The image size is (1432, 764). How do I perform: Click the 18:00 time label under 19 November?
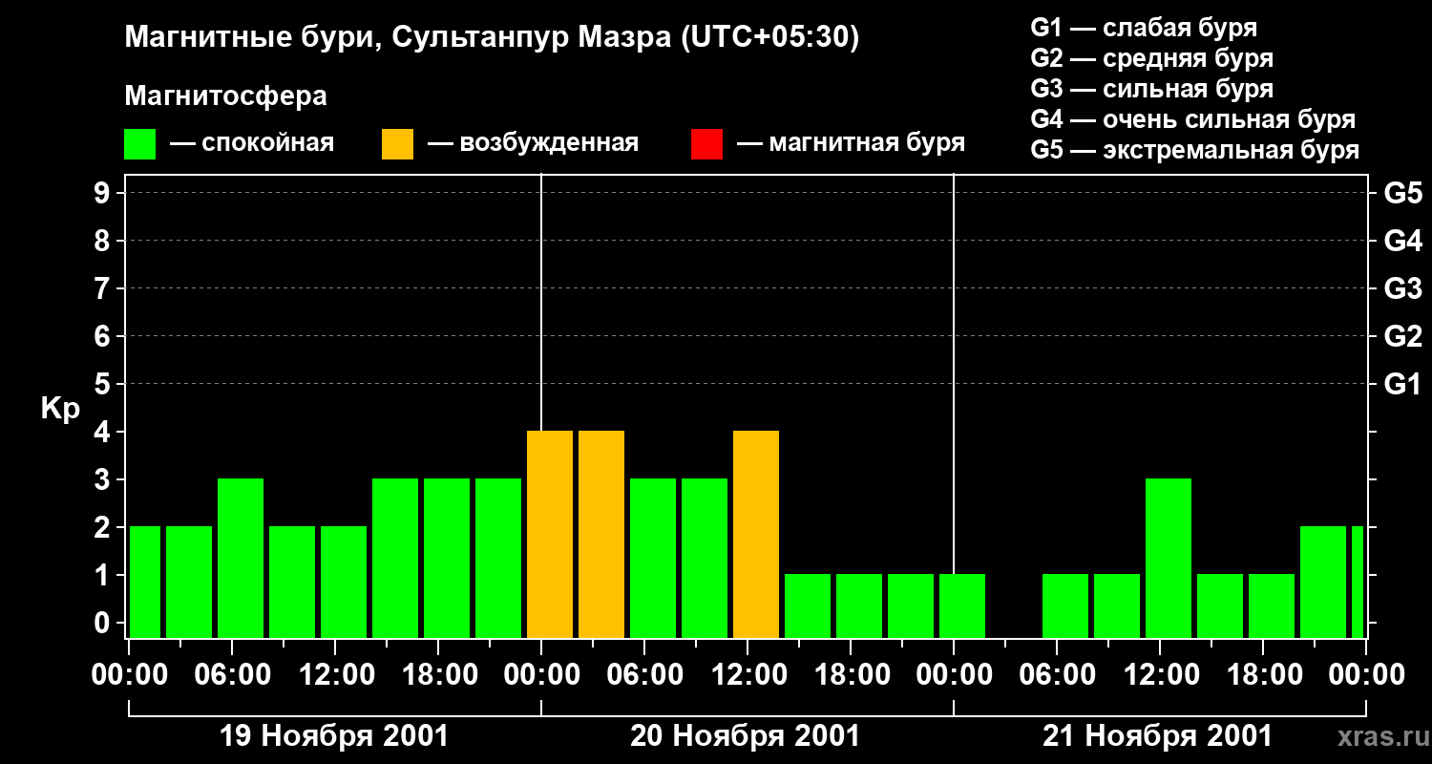click(x=438, y=675)
